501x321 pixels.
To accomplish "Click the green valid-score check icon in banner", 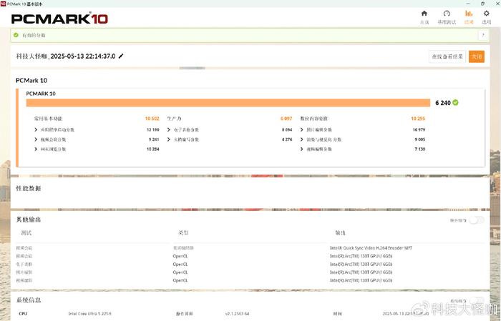I will coord(16,35).
